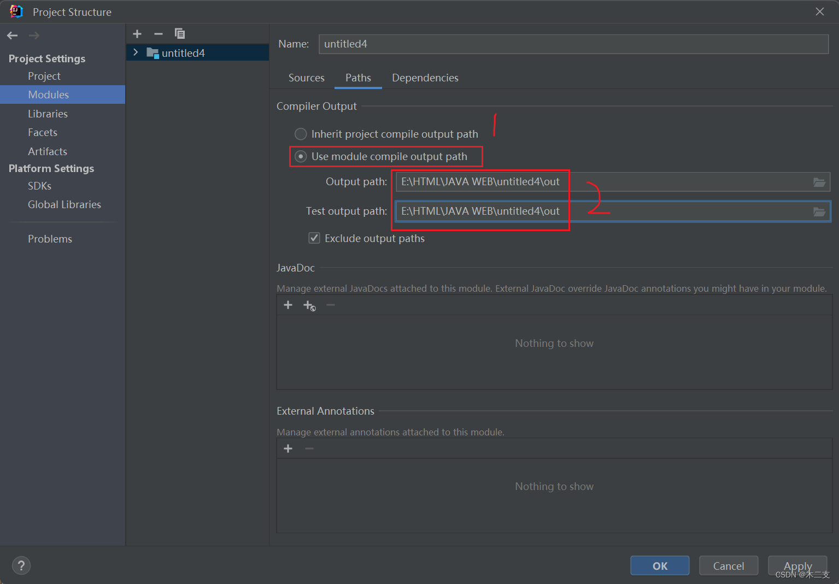The height and width of the screenshot is (584, 839).
Task: Confirm with the OK button
Action: pos(660,566)
